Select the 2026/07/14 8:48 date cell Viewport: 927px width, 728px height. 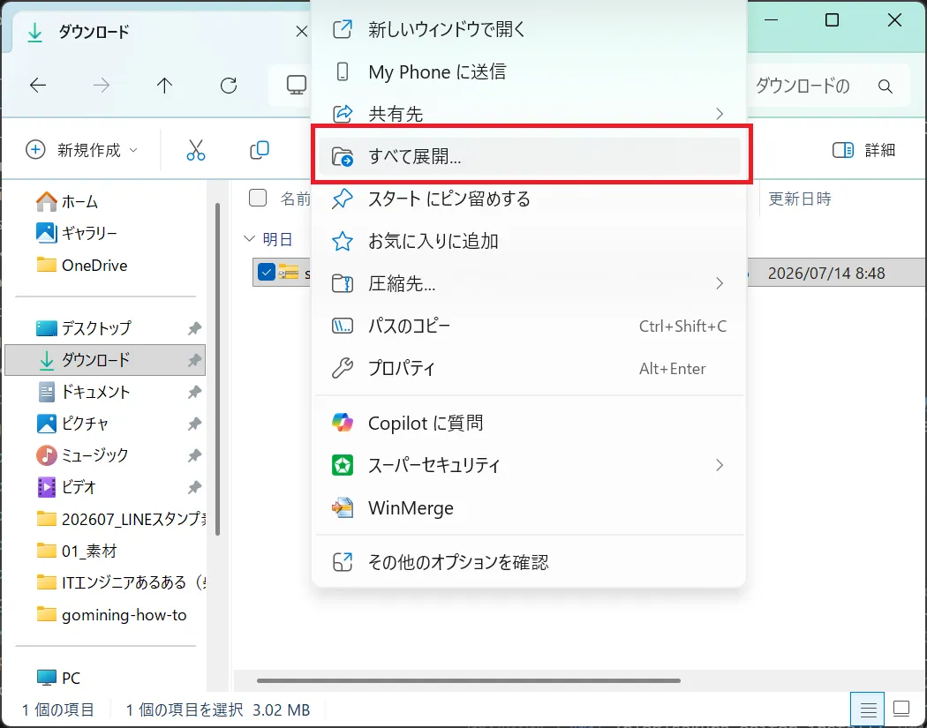[x=825, y=273]
